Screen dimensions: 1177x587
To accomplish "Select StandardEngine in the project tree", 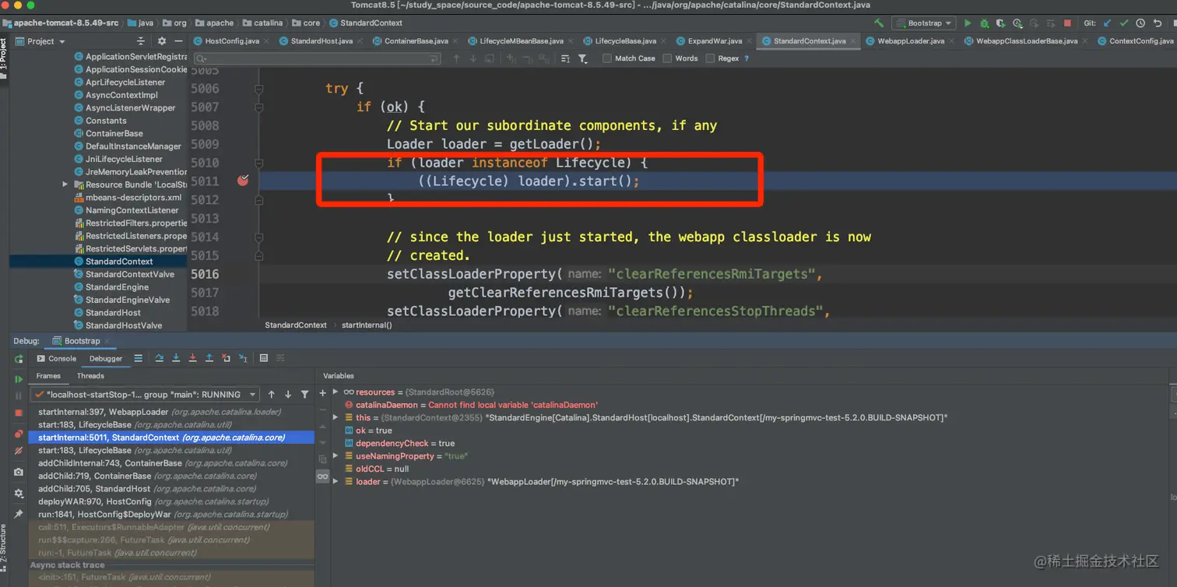I will [x=117, y=287].
